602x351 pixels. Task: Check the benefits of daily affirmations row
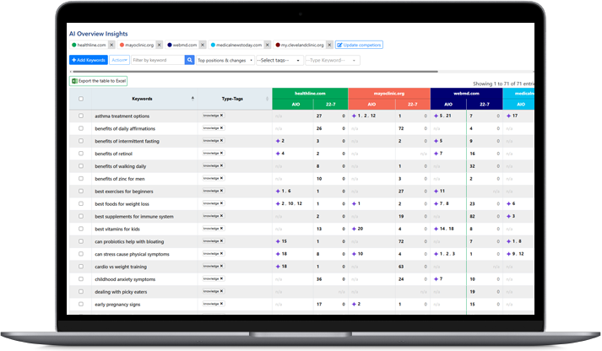tap(80, 128)
